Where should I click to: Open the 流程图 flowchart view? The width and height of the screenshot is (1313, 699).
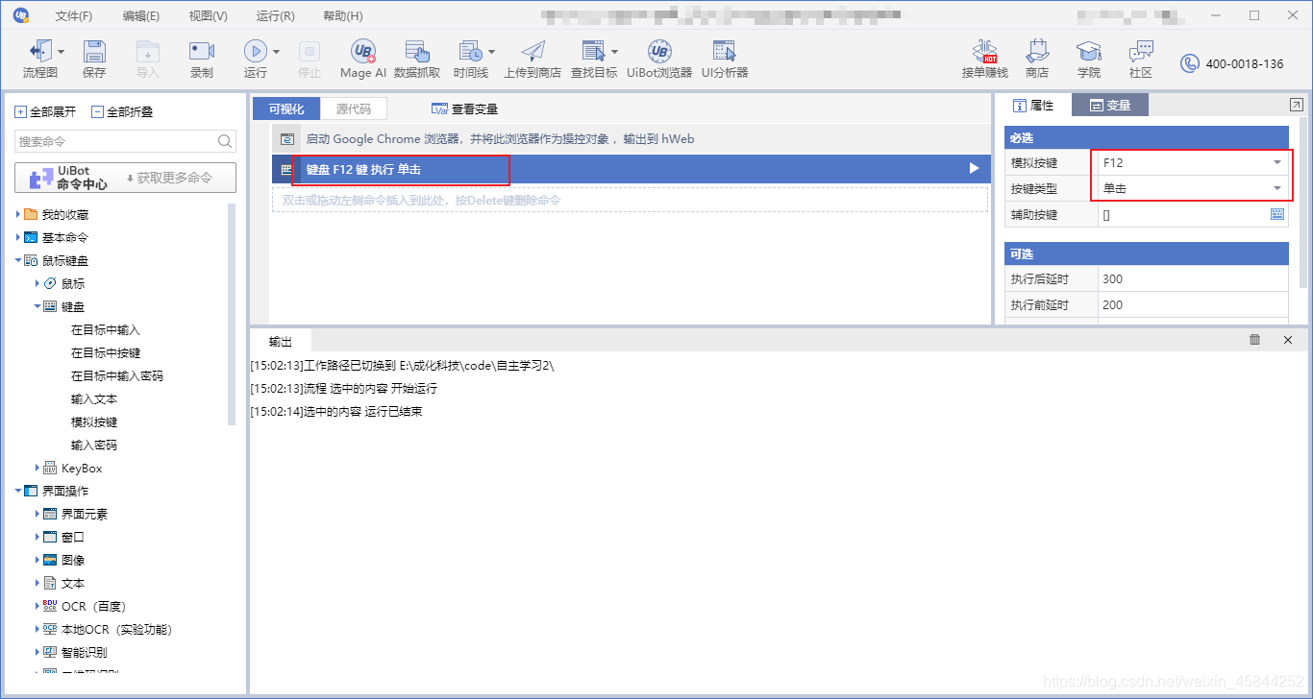(39, 59)
